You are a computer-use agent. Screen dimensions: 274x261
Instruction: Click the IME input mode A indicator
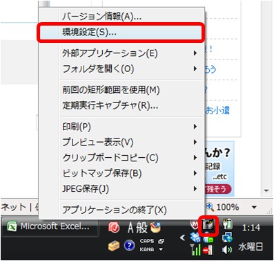[x=130, y=228]
